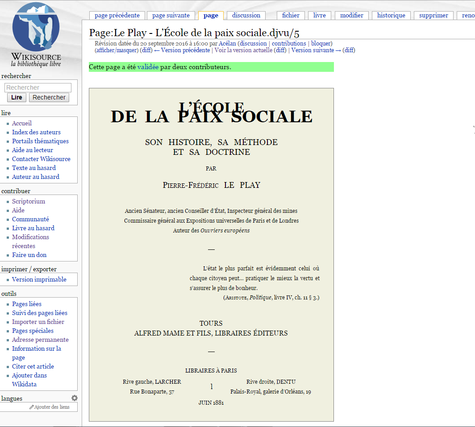This screenshot has width=475, height=427.
Task: Open the page précédente tab
Action: 117,16
